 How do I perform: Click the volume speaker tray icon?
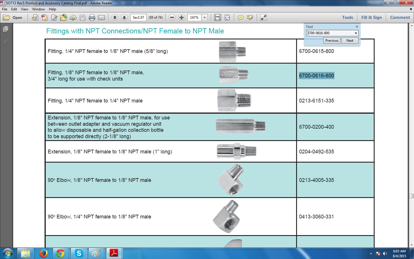coord(385,254)
